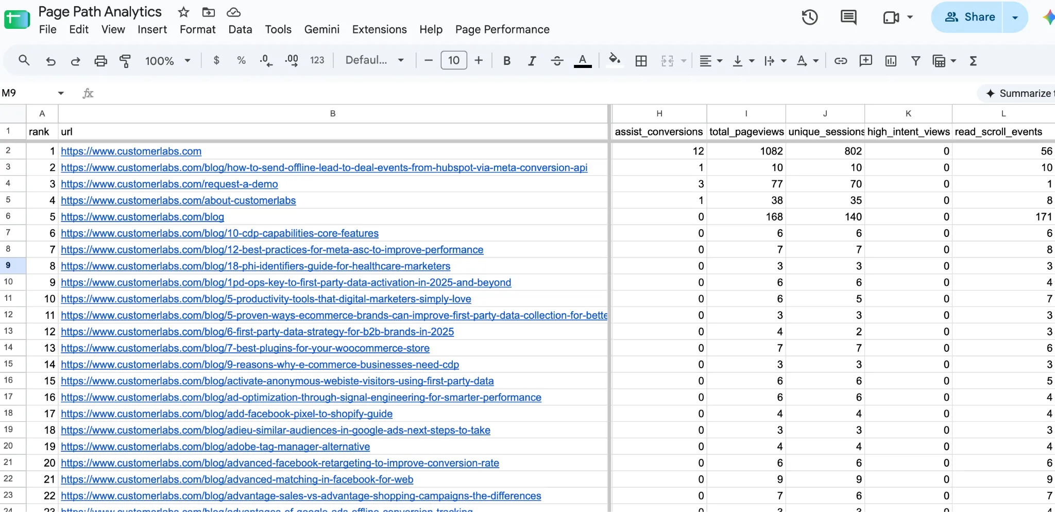
Task: Open the font family dropdown
Action: pyautogui.click(x=375, y=60)
